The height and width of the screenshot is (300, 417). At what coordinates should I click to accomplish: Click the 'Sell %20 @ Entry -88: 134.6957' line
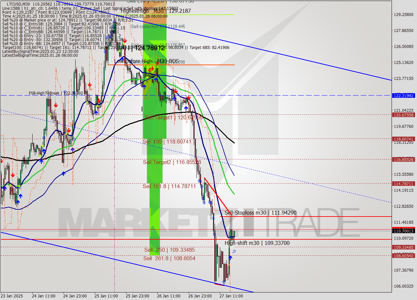(62, 44)
